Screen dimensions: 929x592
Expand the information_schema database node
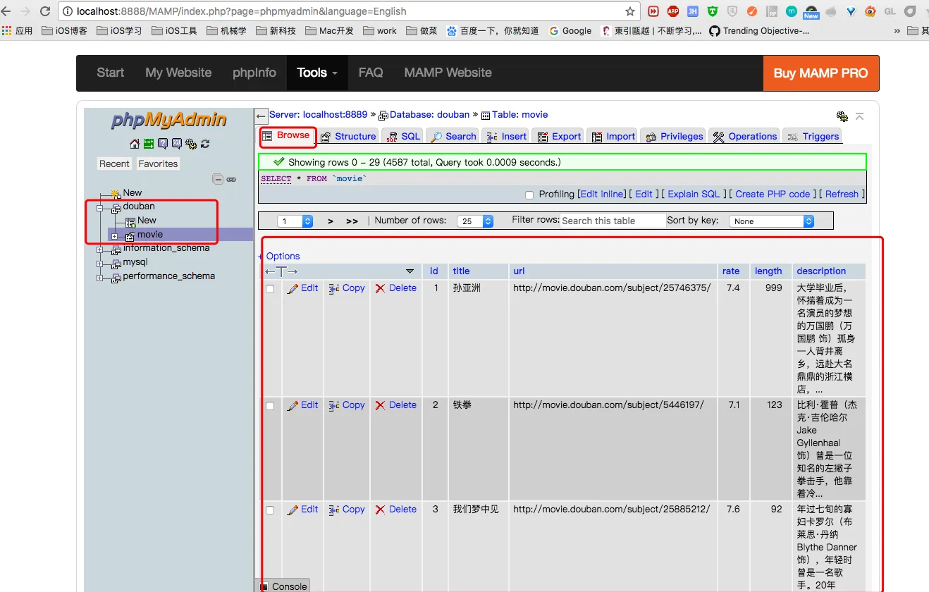[100, 249]
